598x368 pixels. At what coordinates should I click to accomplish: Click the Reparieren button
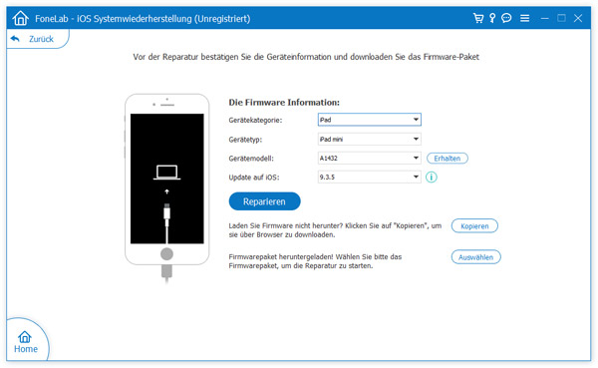click(x=264, y=201)
